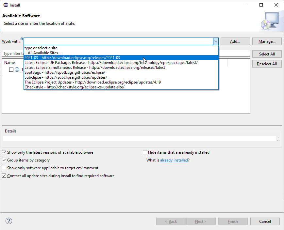The image size is (284, 230).
Task: Disable Contact all update sites option
Action: [4, 176]
